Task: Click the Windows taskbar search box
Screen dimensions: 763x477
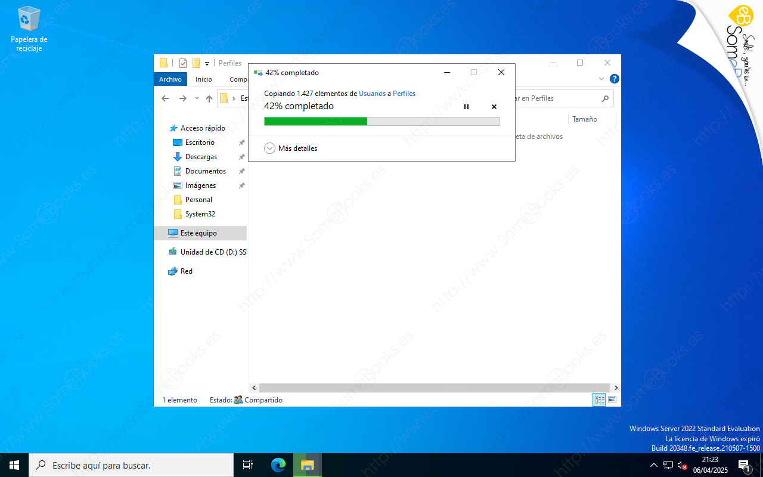Action: coord(131,465)
